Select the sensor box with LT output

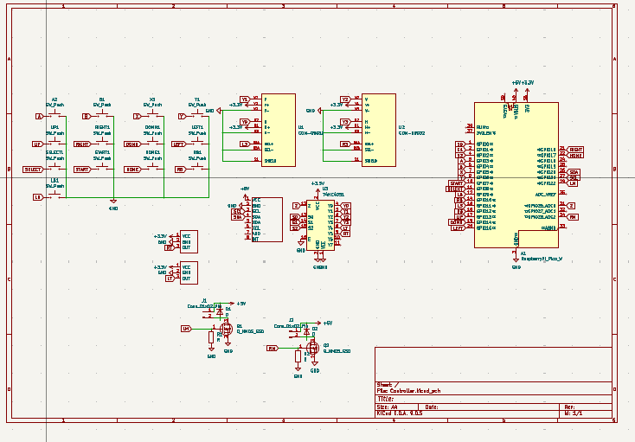click(x=189, y=272)
